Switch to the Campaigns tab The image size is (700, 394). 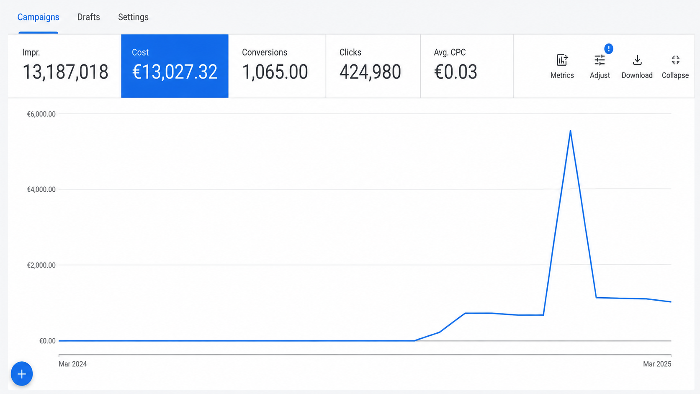(x=38, y=17)
